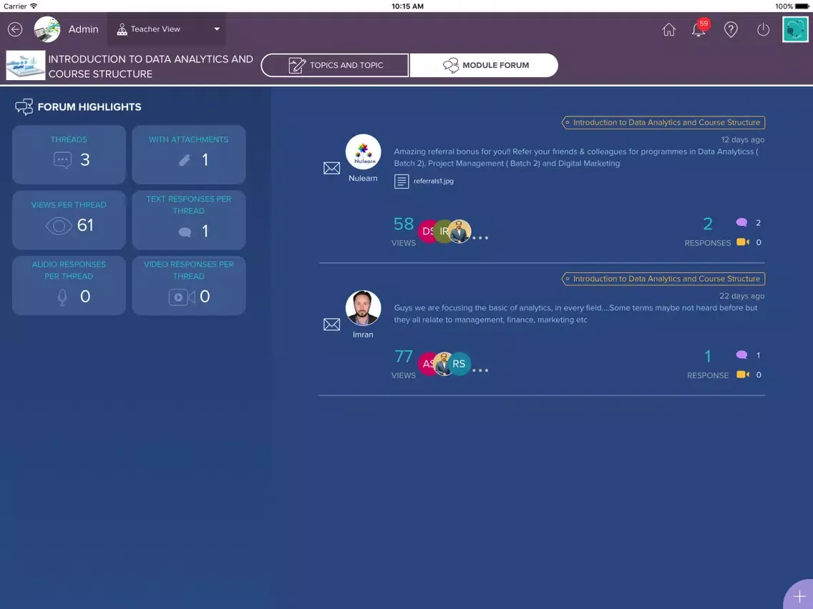
Task: Click the IR viewer avatar
Action: coord(442,231)
